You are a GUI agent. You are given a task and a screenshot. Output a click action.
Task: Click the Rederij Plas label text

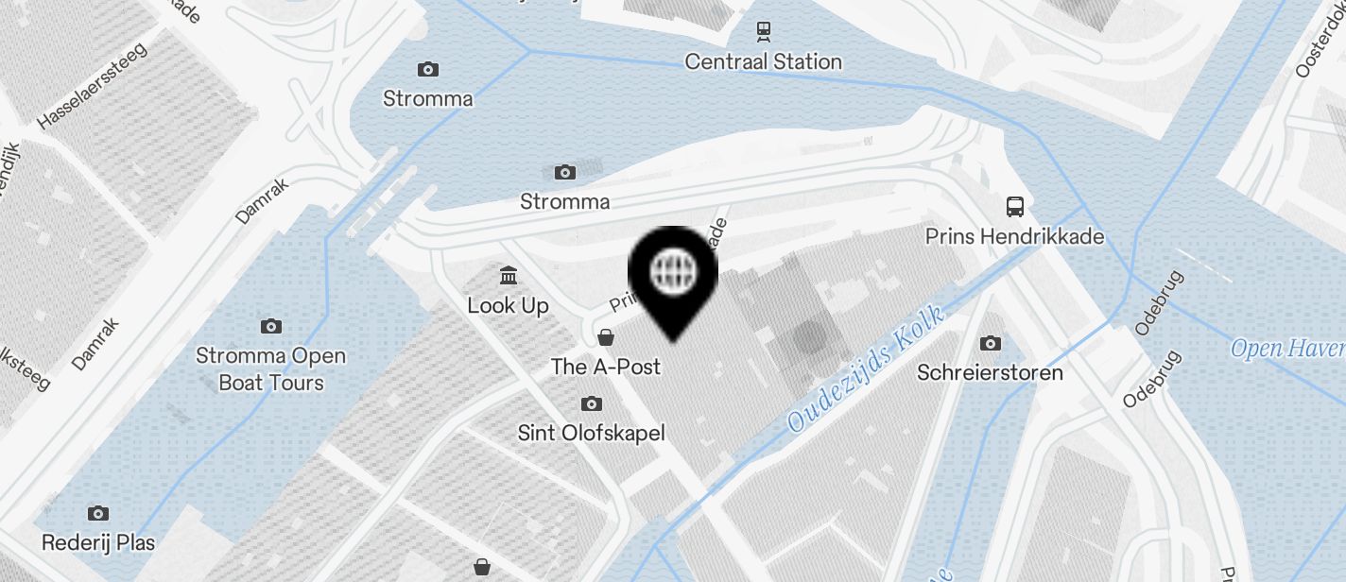click(x=98, y=543)
